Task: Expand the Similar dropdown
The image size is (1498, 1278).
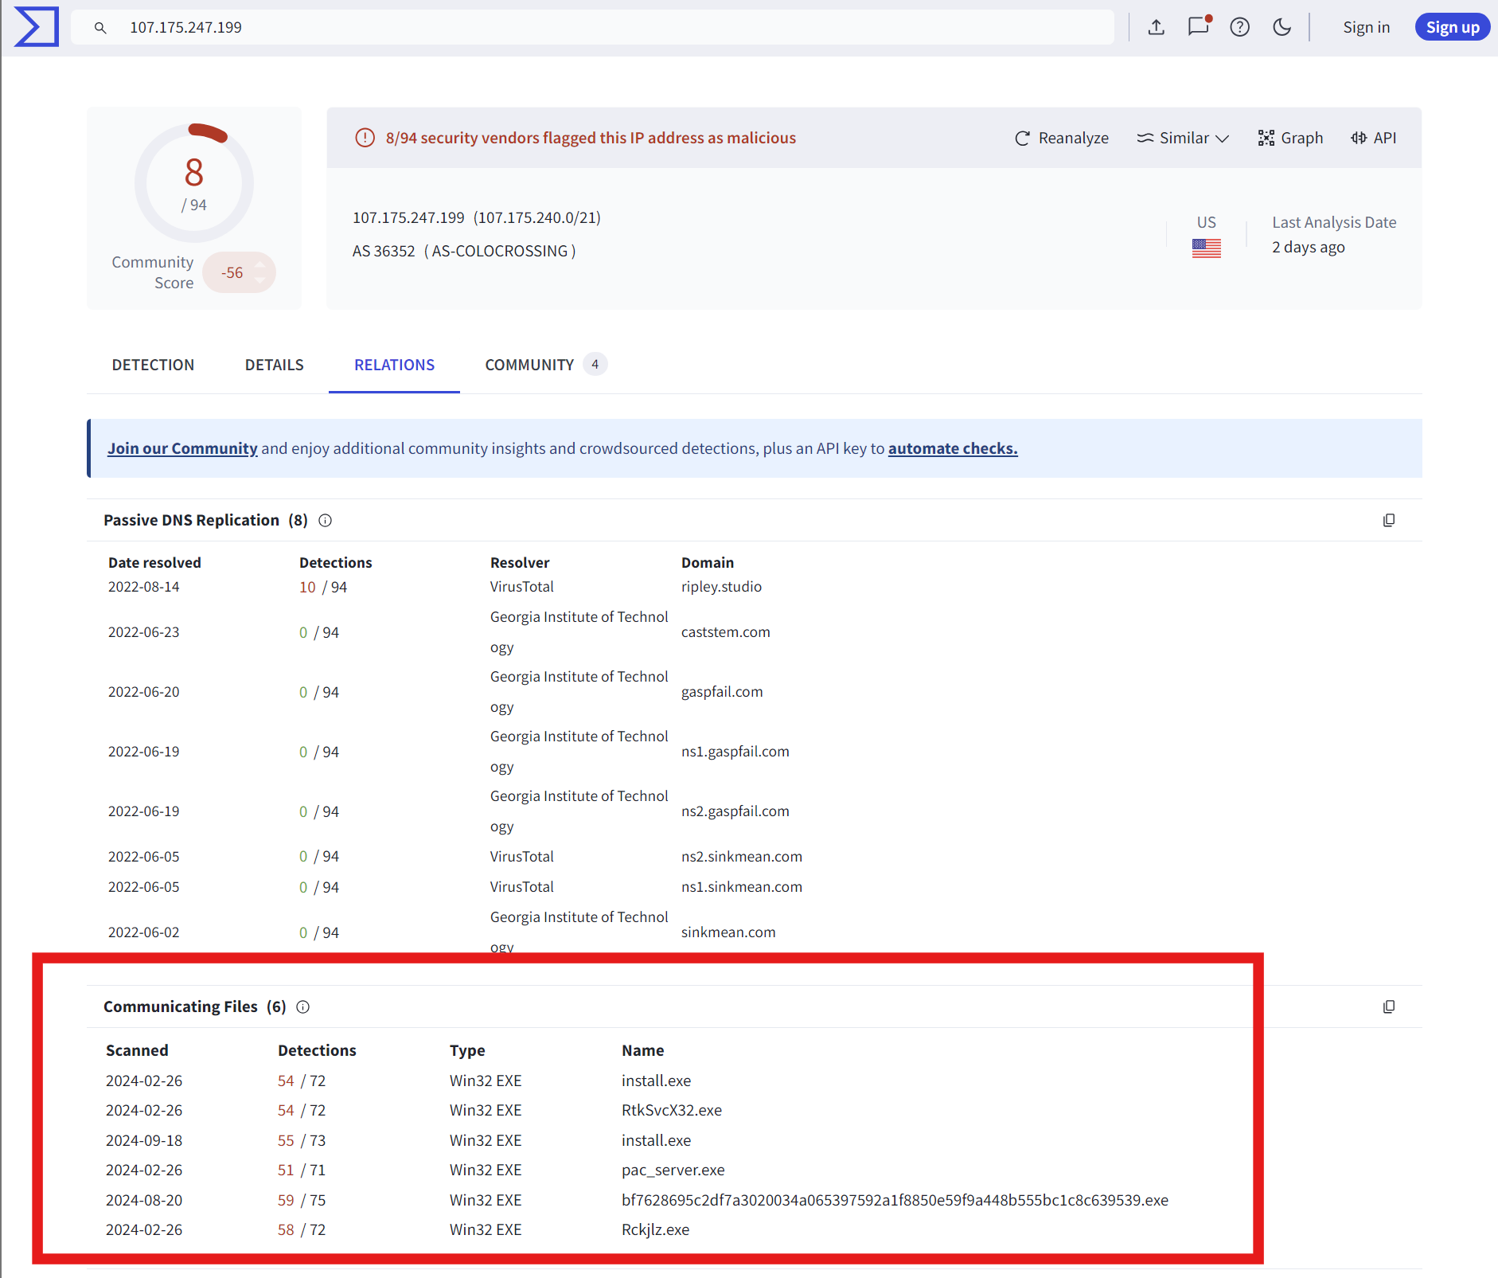Action: (1183, 138)
